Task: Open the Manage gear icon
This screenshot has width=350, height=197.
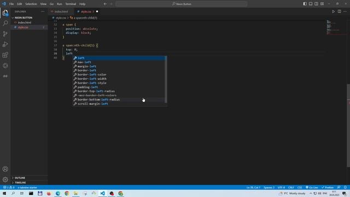Action: click(x=5, y=179)
